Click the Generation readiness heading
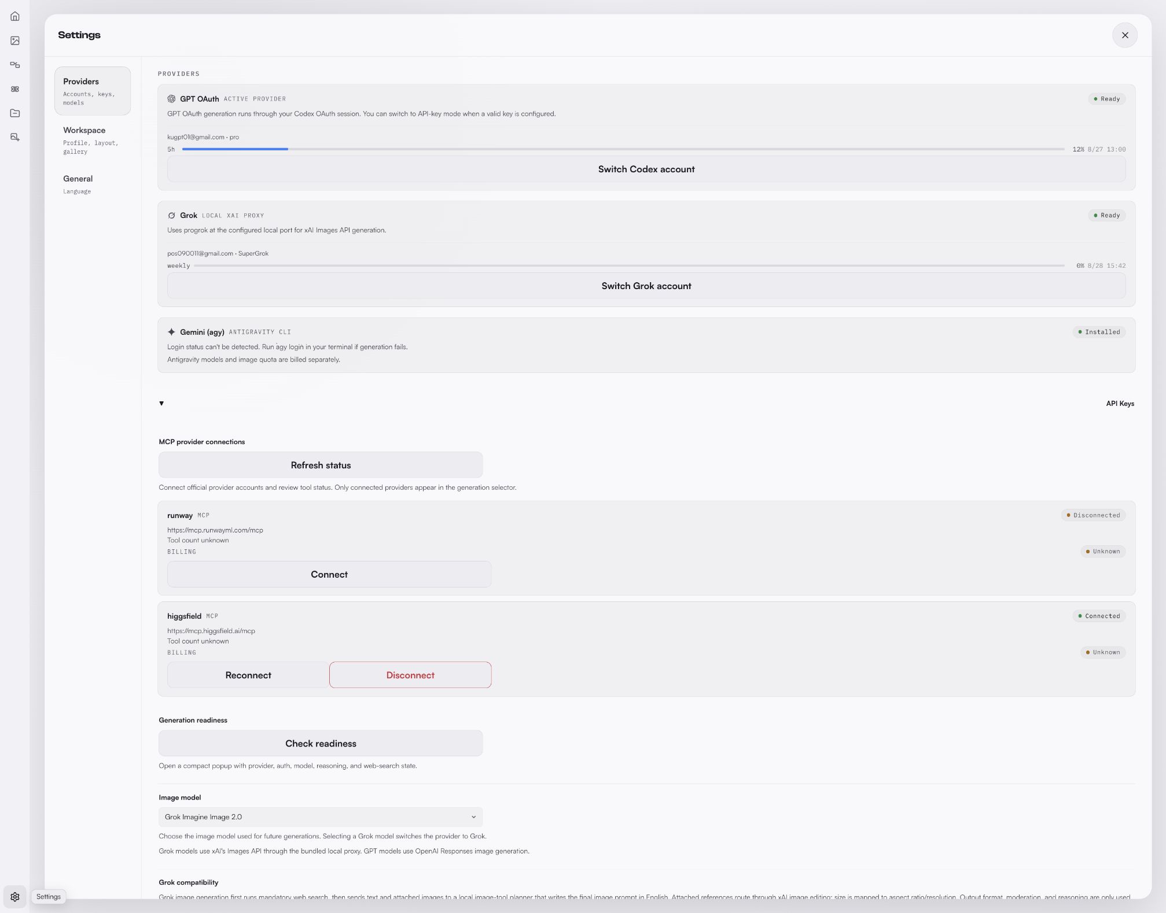Viewport: 1166px width, 913px height. (x=193, y=720)
